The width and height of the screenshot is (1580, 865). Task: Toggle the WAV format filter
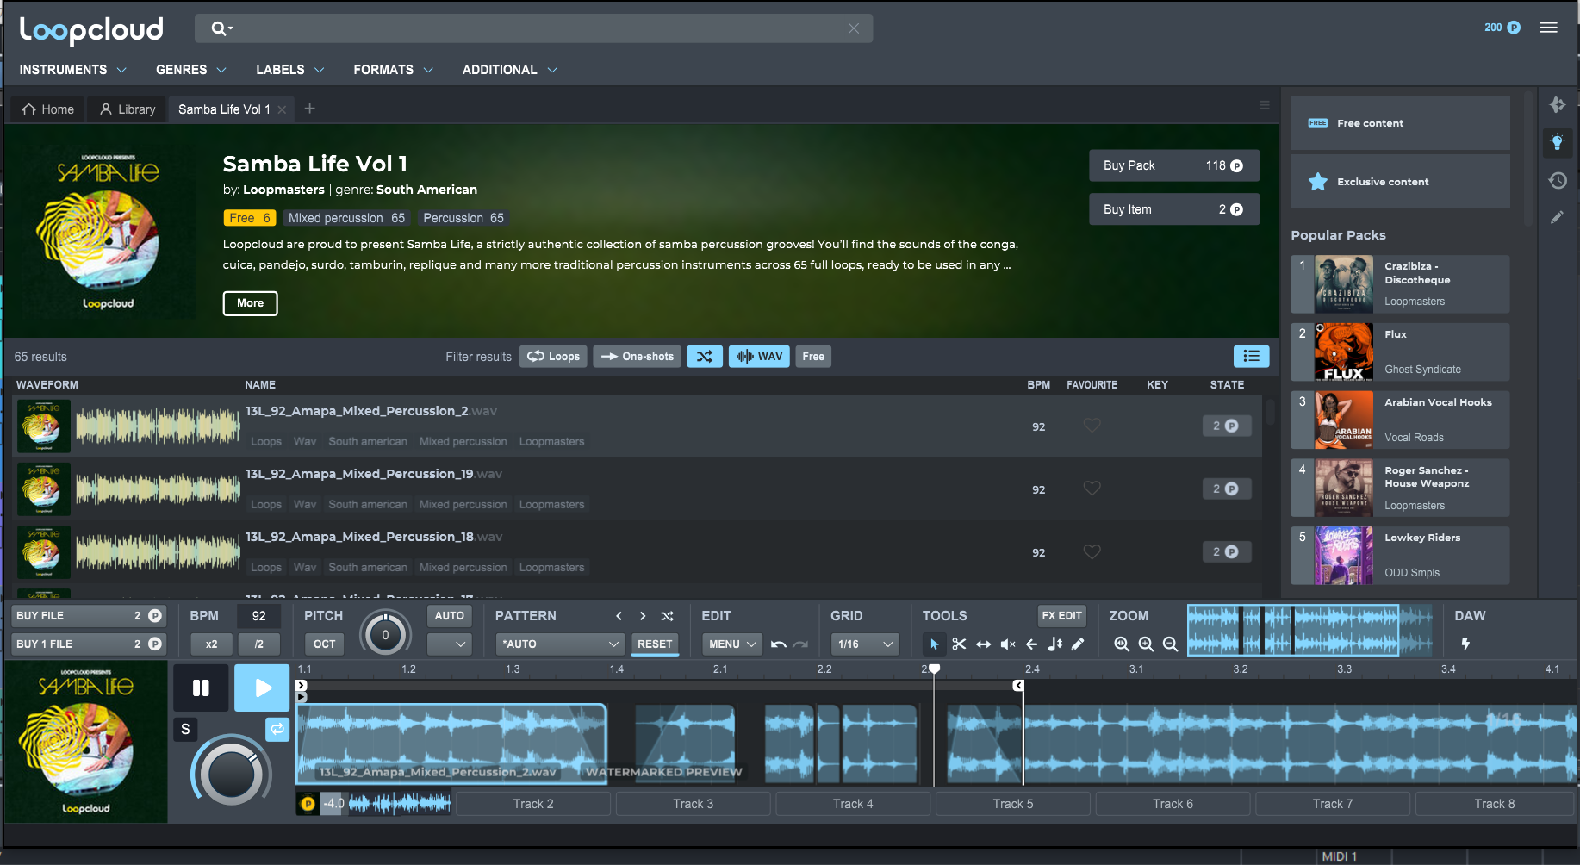click(x=759, y=357)
